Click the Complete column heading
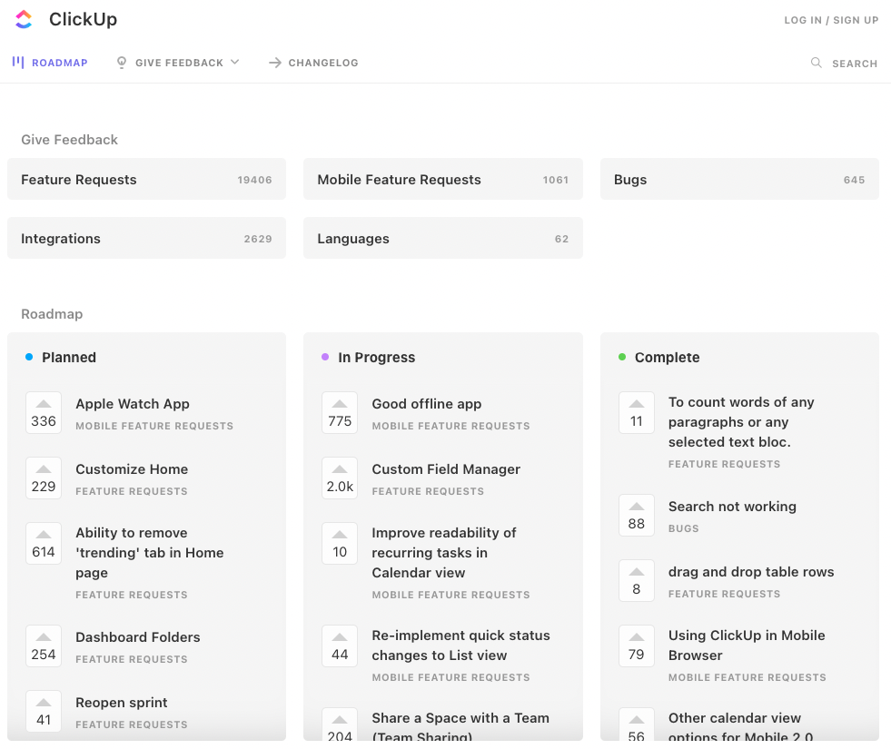The width and height of the screenshot is (891, 749). tap(667, 357)
